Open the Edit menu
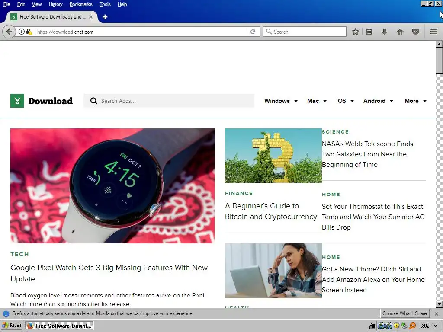 coord(21,4)
